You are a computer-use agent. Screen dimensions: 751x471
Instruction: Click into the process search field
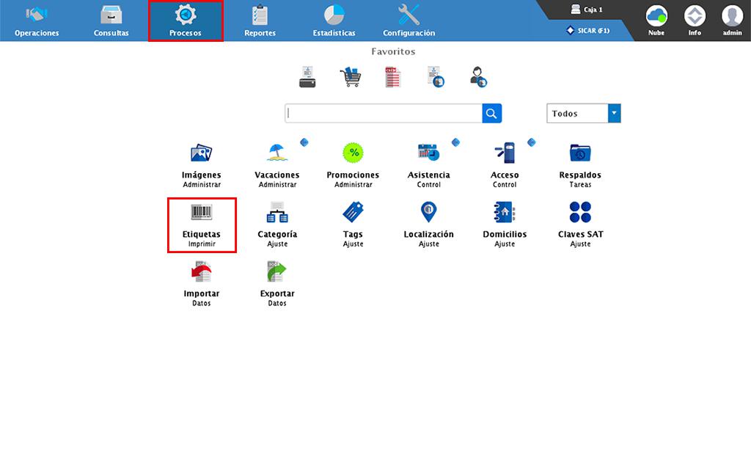[384, 113]
